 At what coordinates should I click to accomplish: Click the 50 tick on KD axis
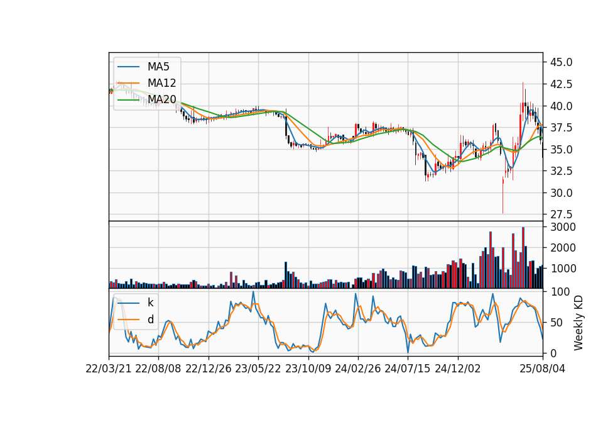pyautogui.click(x=556, y=323)
